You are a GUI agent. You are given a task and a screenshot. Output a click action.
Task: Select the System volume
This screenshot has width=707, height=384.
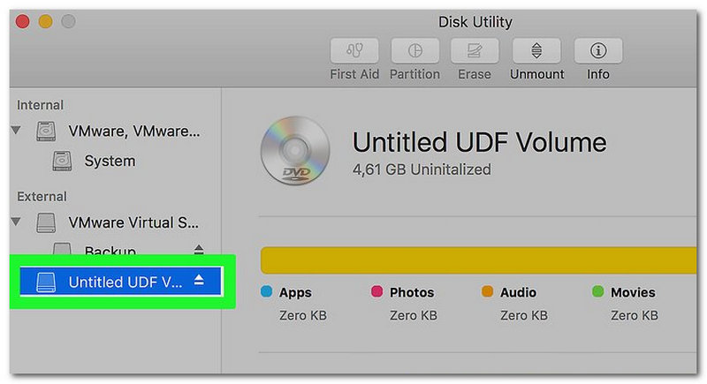[110, 162]
